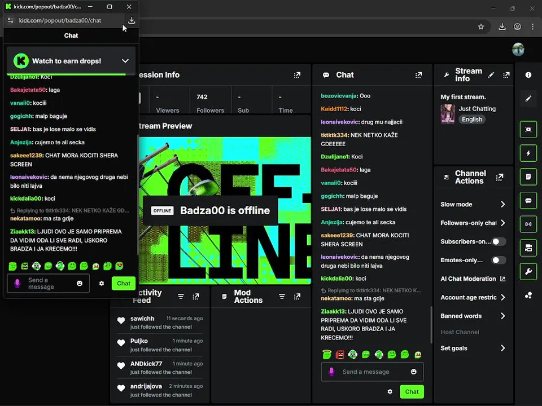
Task: Click username sakeee1239 in popout chat
Action: [26, 156]
